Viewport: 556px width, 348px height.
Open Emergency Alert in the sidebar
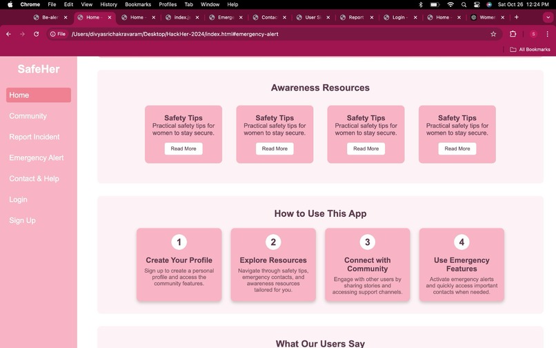point(37,157)
